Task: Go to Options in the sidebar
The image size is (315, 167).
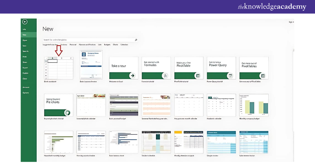Action: [26, 92]
